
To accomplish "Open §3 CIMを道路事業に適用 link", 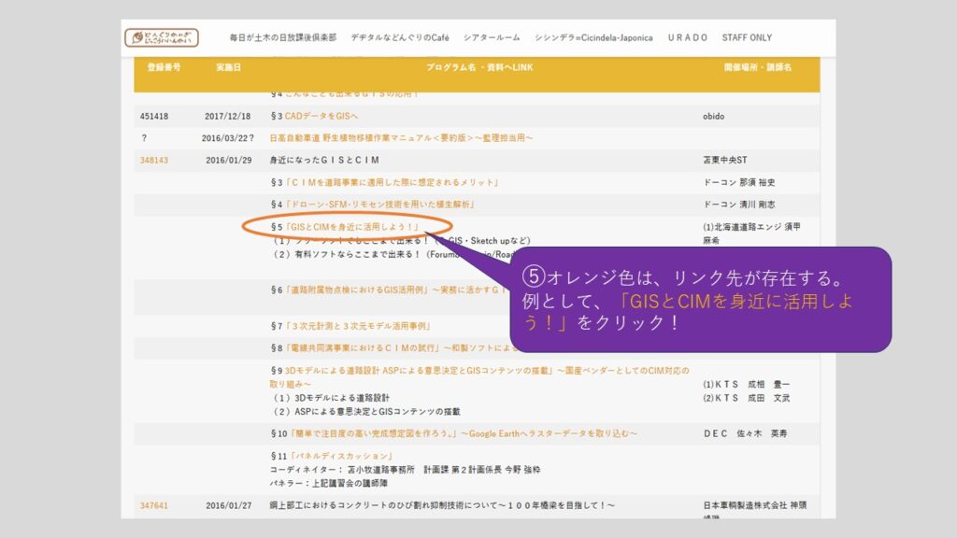I will [x=391, y=183].
